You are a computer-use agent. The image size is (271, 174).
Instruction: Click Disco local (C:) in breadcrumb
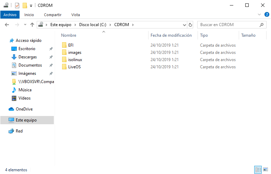[93, 25]
